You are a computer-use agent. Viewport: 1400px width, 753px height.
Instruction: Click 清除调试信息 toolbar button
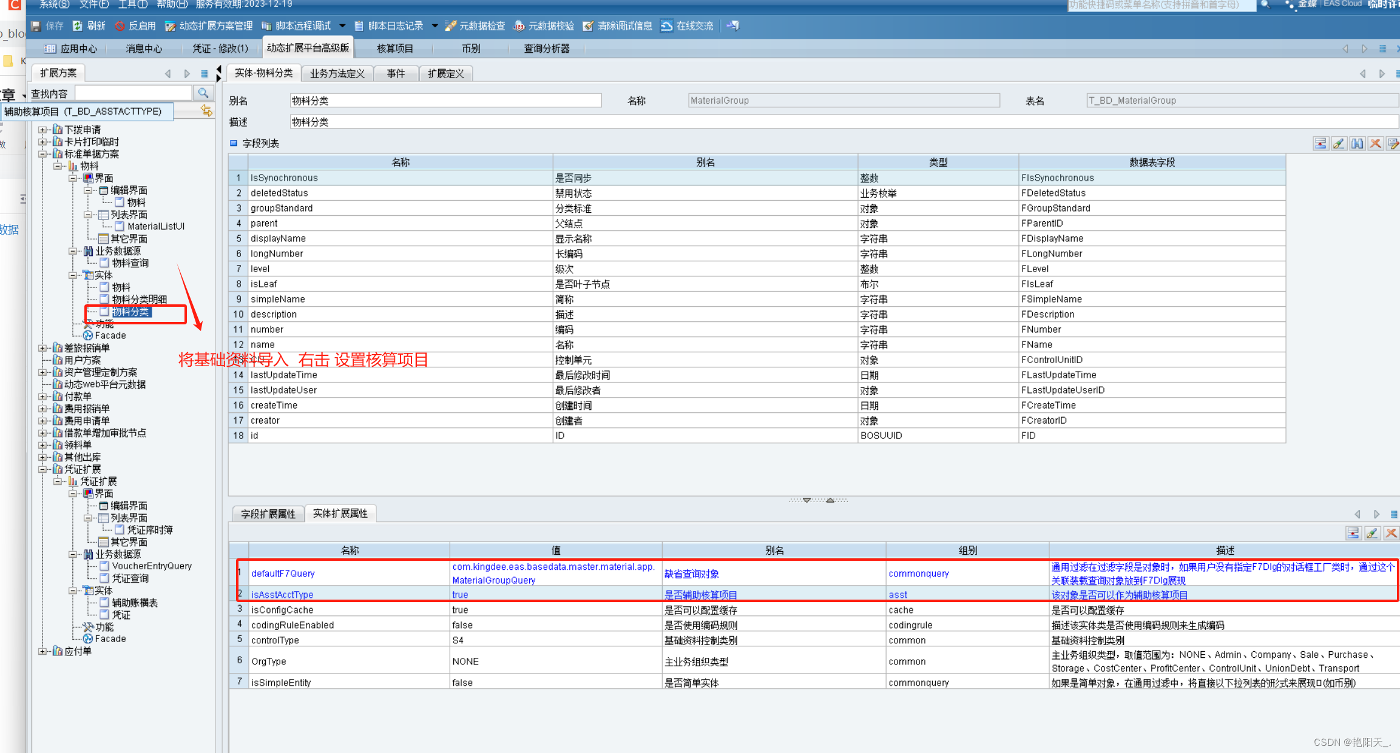[618, 26]
